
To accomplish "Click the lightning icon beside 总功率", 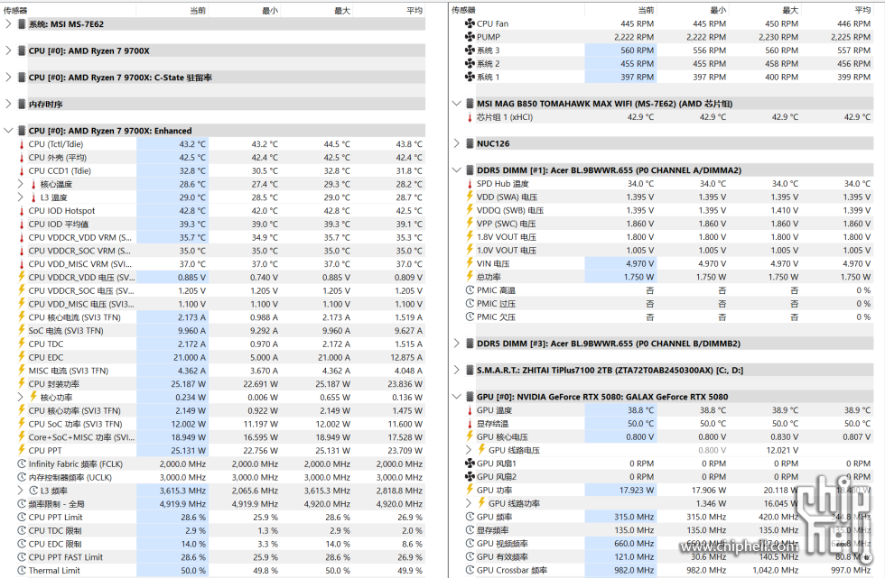I will 470,277.
